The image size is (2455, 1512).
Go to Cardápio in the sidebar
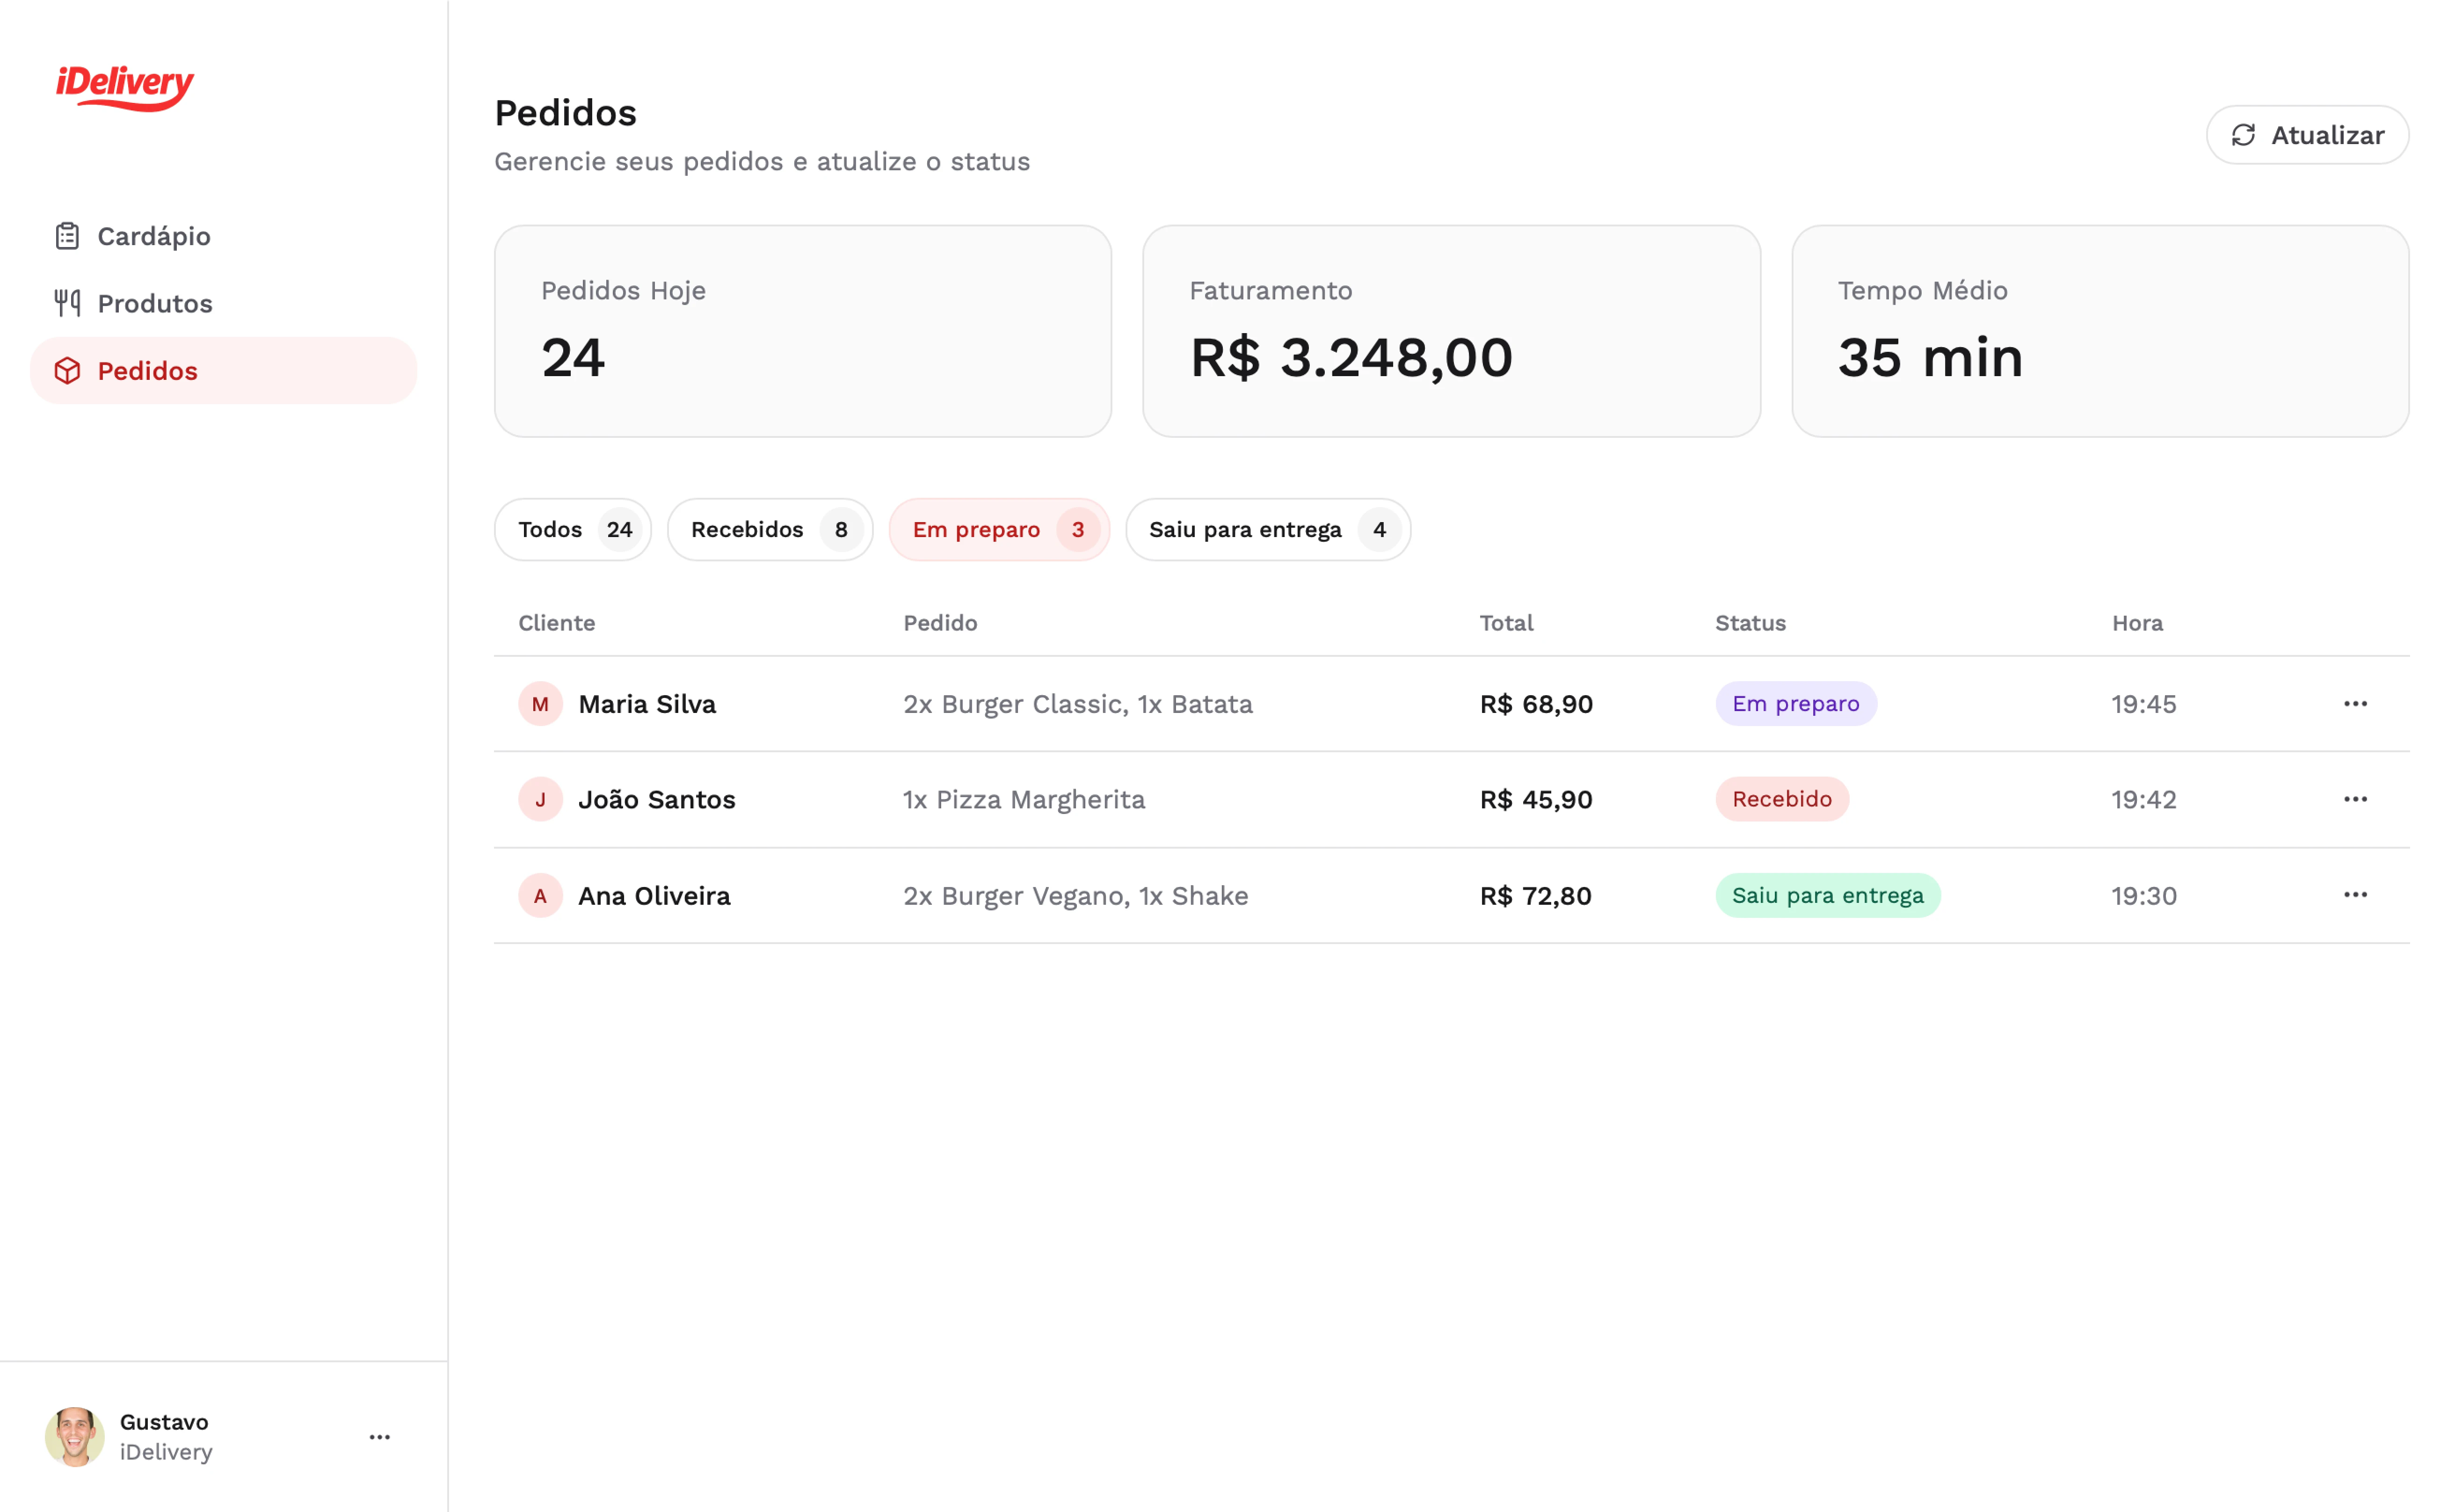pyautogui.click(x=154, y=236)
